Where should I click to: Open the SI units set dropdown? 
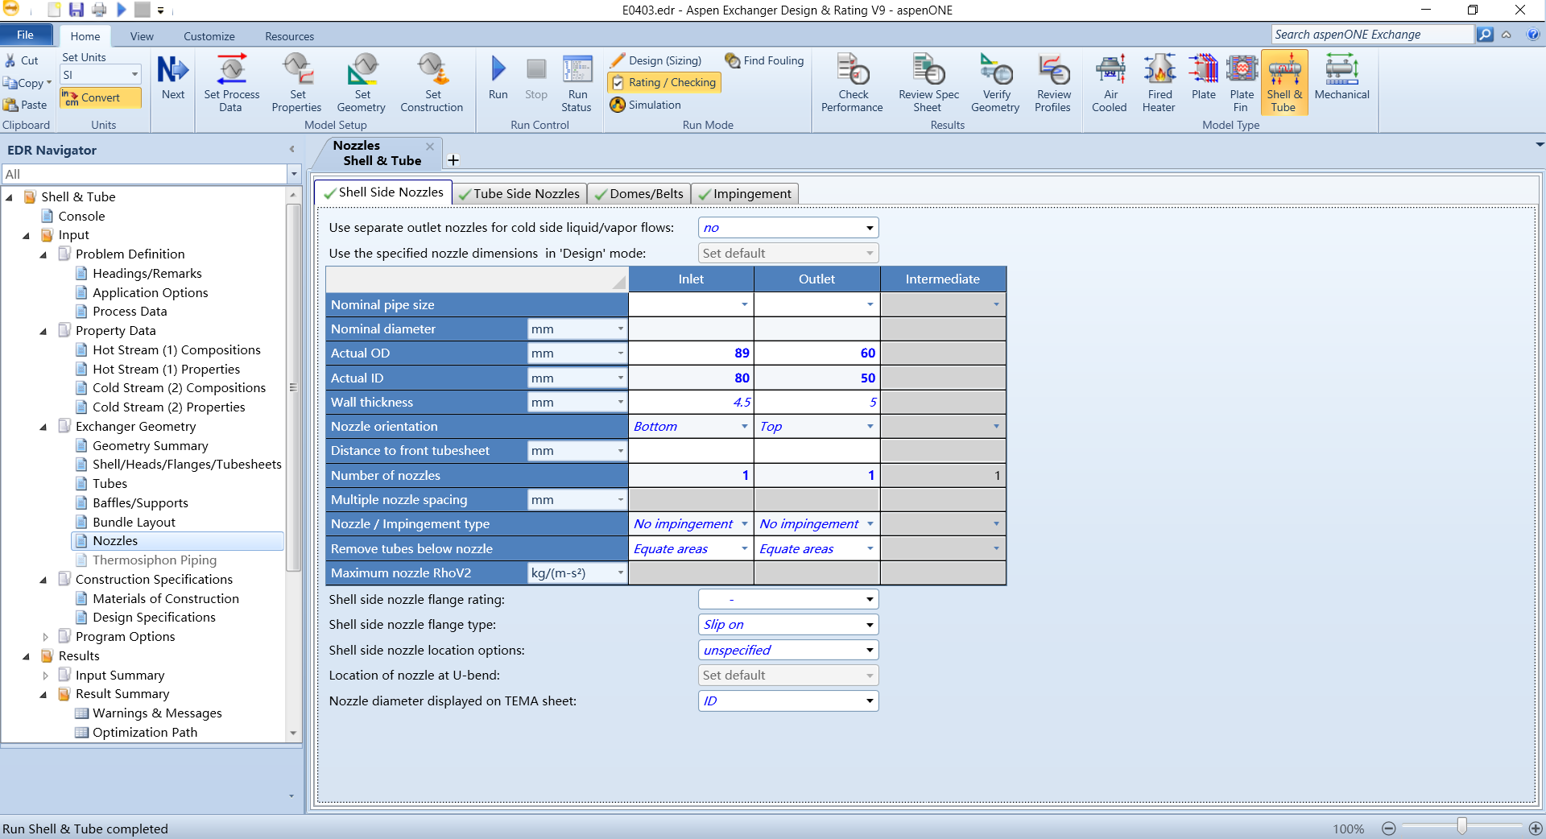pyautogui.click(x=134, y=75)
